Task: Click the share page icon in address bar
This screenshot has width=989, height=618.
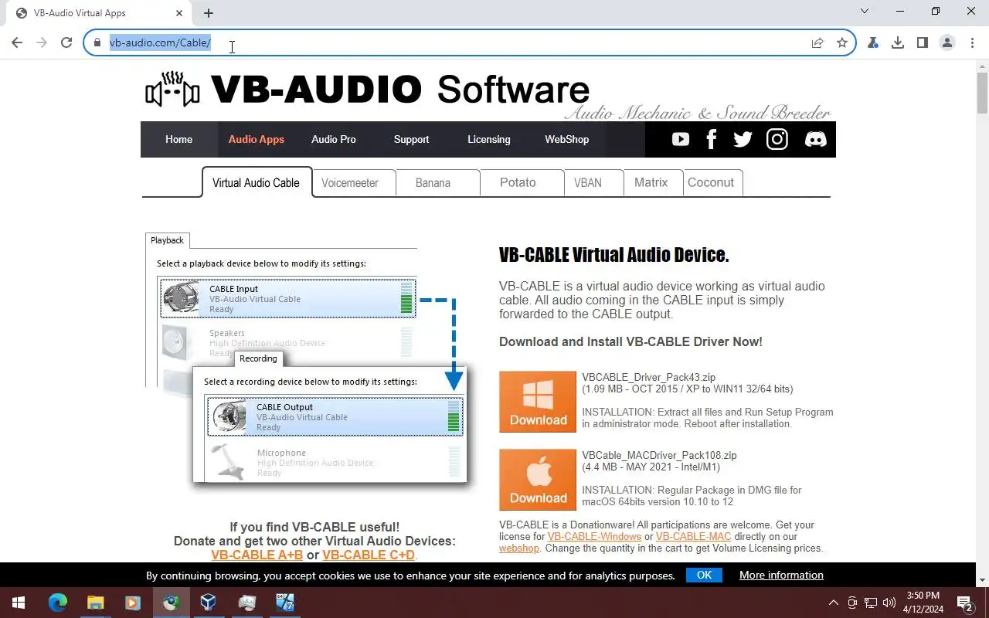Action: point(817,42)
